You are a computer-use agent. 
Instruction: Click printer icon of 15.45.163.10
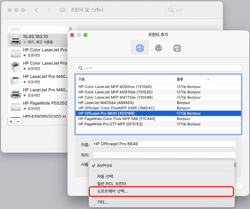pyautogui.click(x=15, y=40)
